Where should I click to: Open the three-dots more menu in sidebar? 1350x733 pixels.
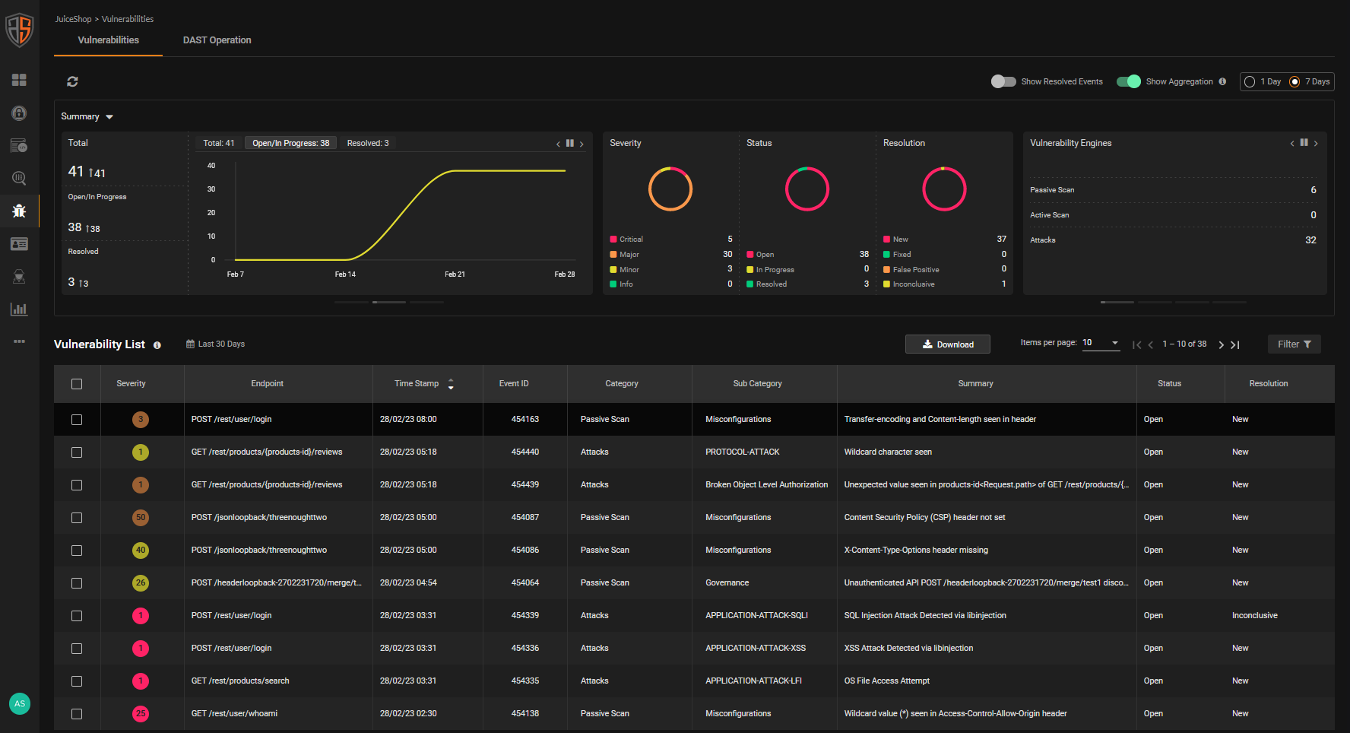tap(19, 341)
